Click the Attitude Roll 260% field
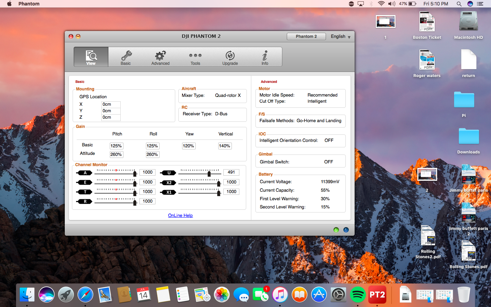 pyautogui.click(x=152, y=155)
